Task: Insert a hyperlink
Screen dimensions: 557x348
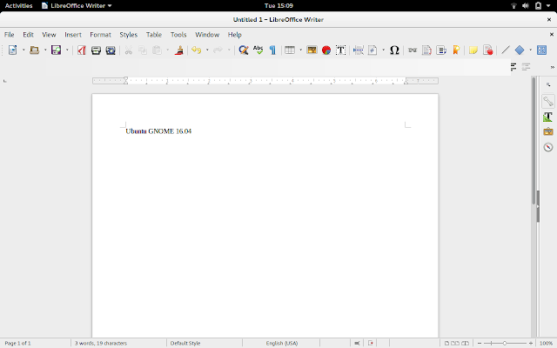Action: coord(413,50)
